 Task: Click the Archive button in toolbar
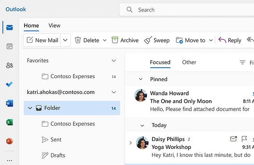(125, 40)
